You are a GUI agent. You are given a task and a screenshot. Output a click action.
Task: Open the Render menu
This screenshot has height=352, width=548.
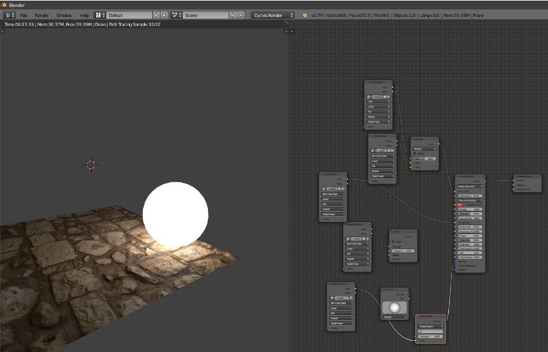(42, 15)
